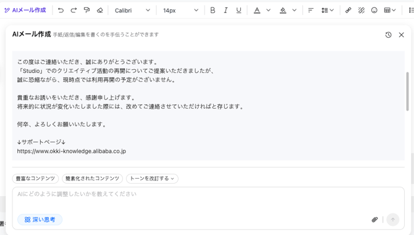Open the insert table dropdown

coord(390,11)
